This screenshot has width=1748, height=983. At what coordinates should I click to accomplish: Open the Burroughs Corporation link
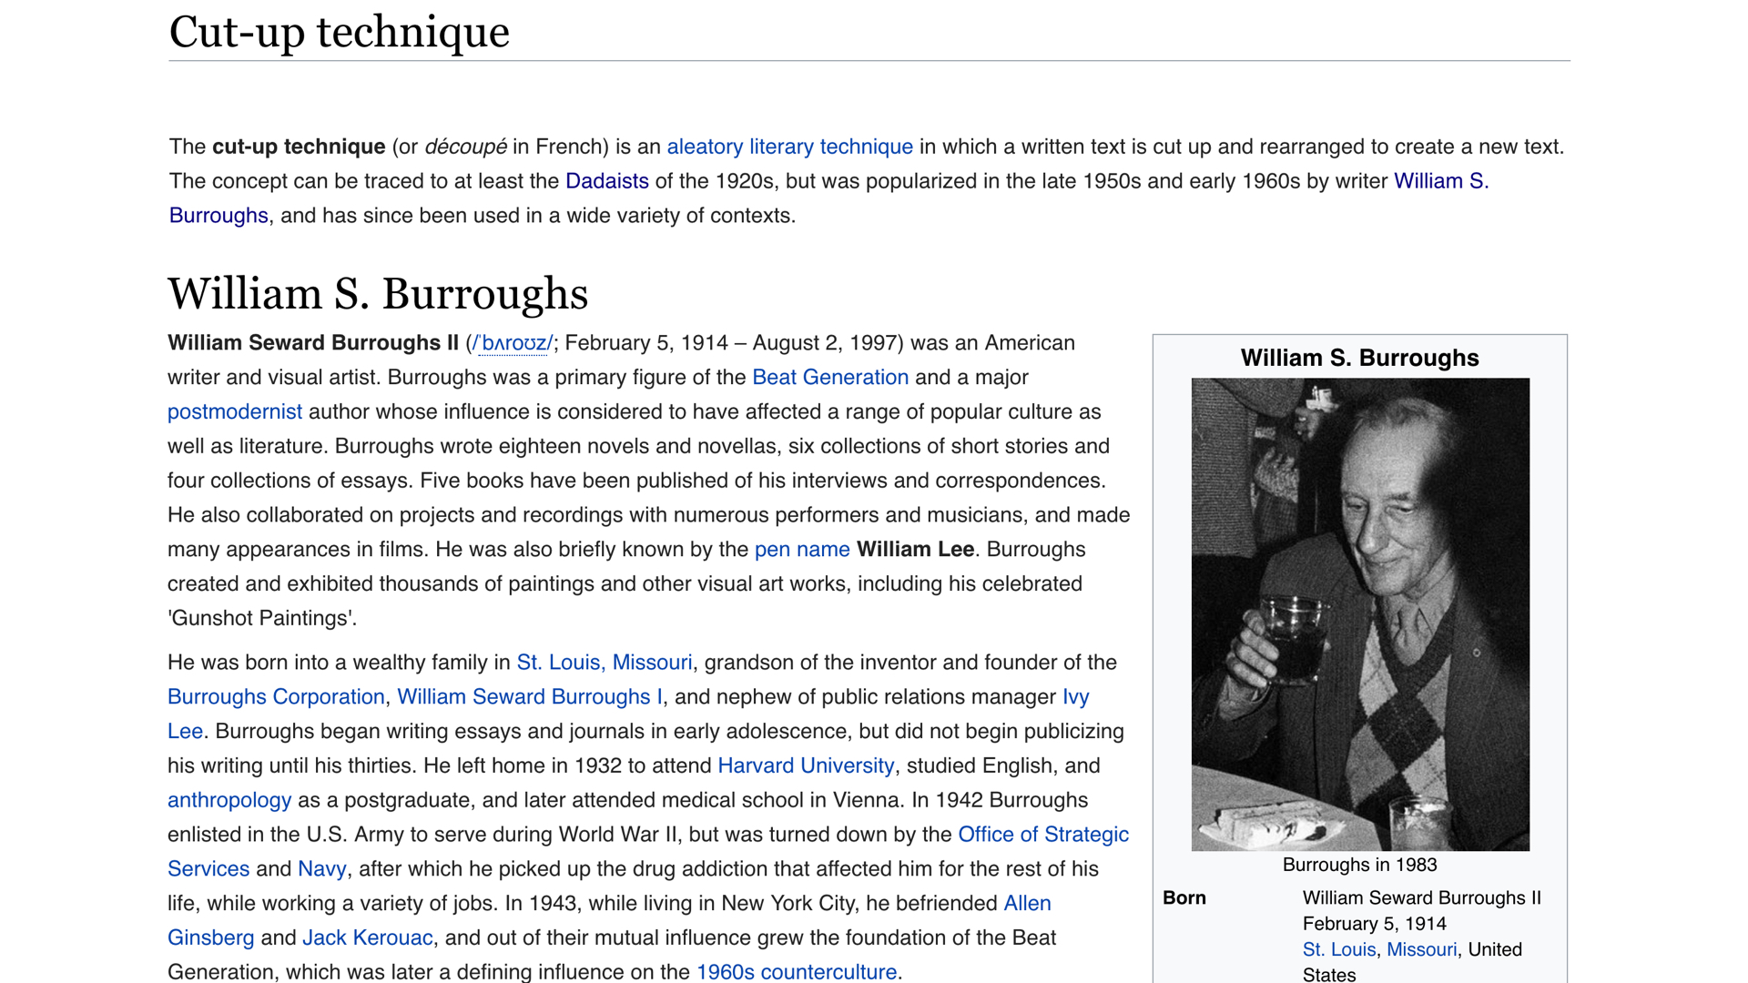point(276,697)
